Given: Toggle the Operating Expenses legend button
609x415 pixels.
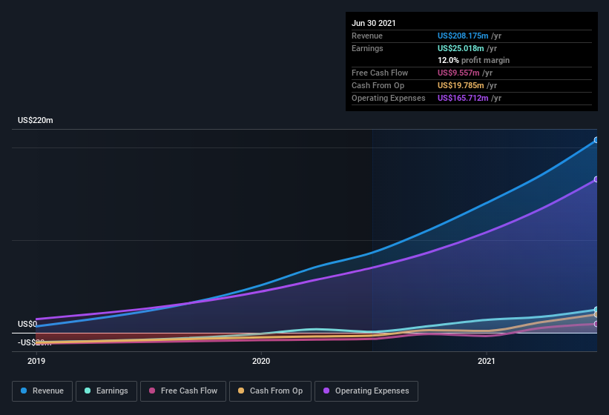Looking at the screenshot, I should tap(366, 391).
